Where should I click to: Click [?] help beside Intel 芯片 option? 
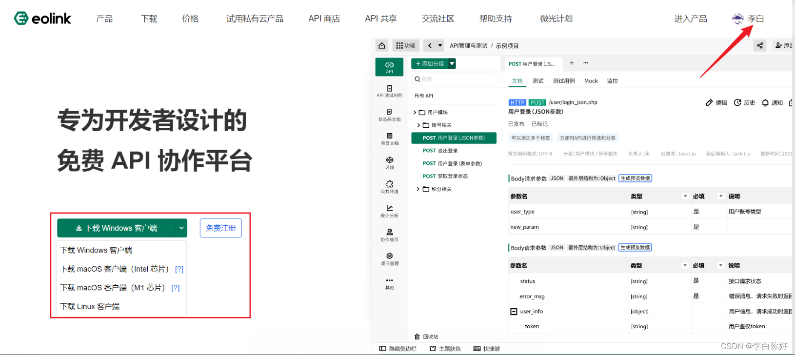179,269
